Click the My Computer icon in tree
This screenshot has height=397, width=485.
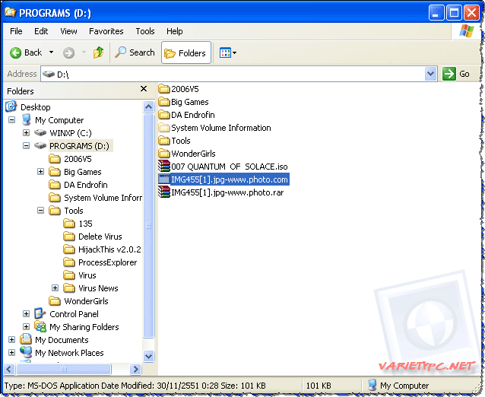coord(27,119)
